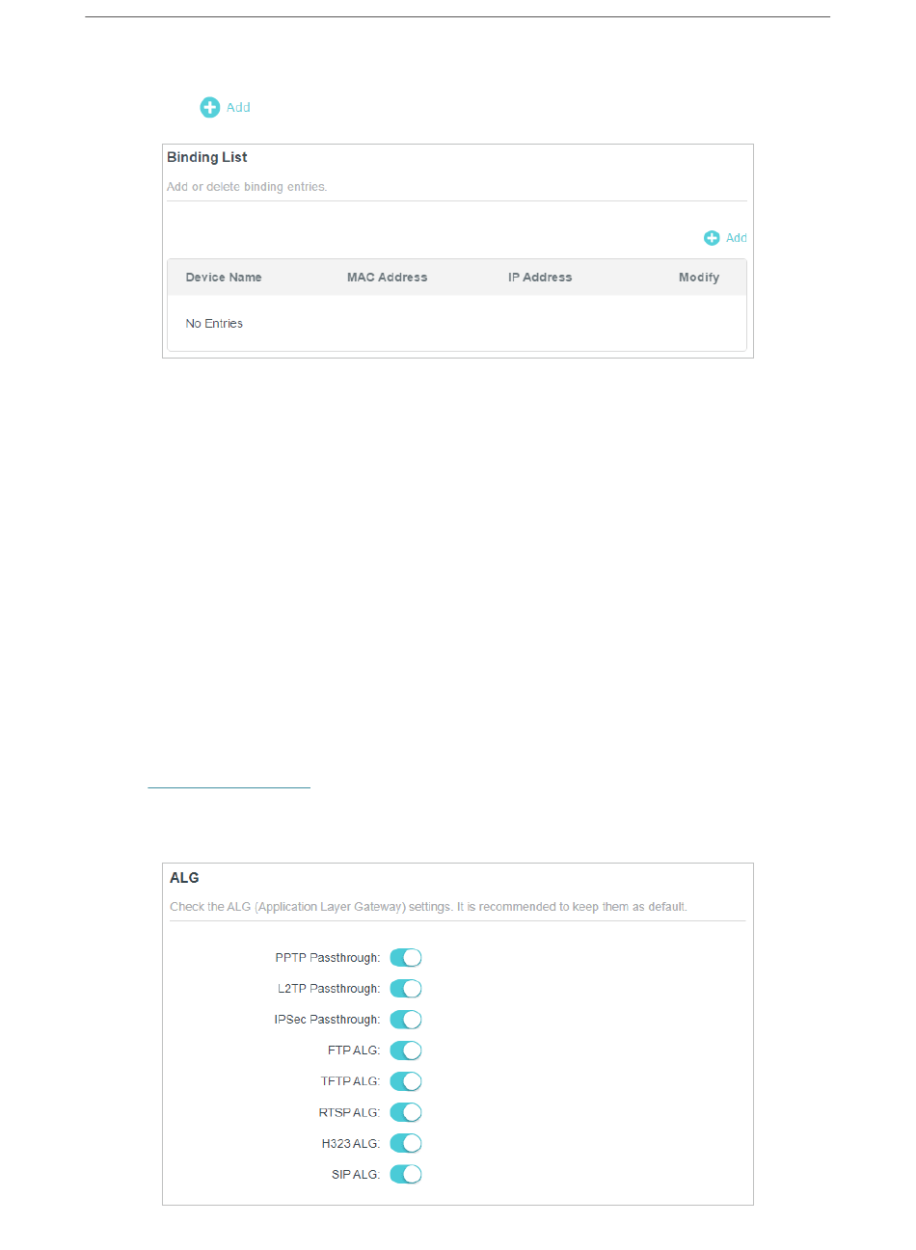Toggle PPTP Passthrough switch

click(x=406, y=958)
